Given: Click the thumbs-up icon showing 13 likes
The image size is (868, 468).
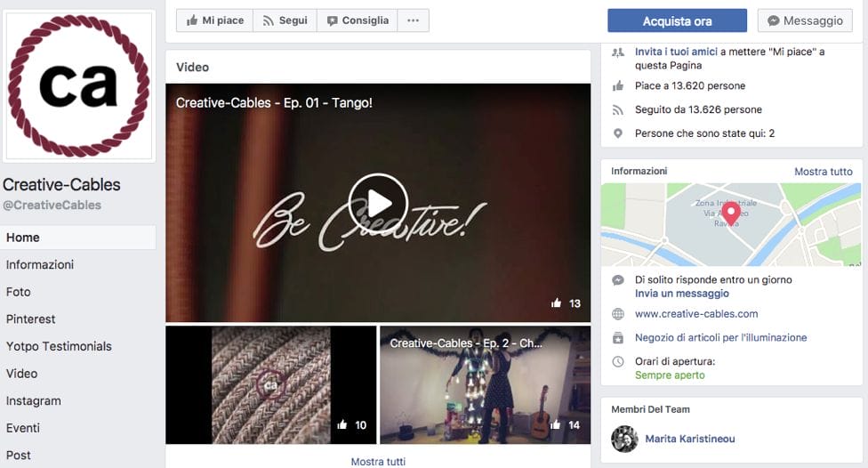Looking at the screenshot, I should pyautogui.click(x=557, y=303).
